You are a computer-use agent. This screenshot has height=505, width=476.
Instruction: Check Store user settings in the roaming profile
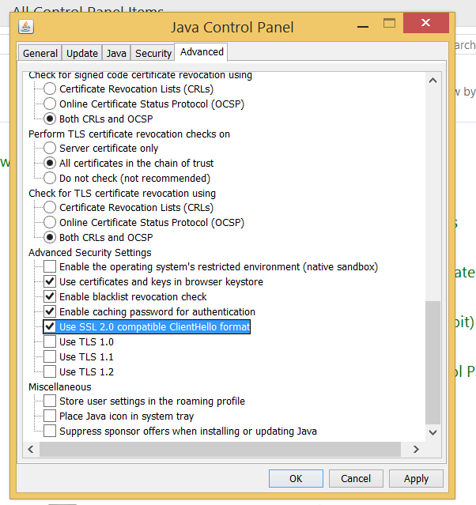click(x=50, y=401)
